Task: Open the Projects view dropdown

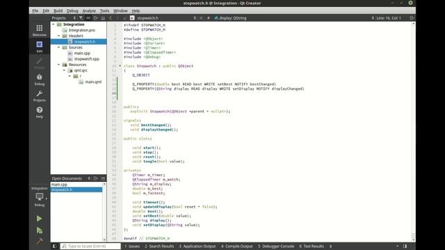Action: tap(64, 18)
